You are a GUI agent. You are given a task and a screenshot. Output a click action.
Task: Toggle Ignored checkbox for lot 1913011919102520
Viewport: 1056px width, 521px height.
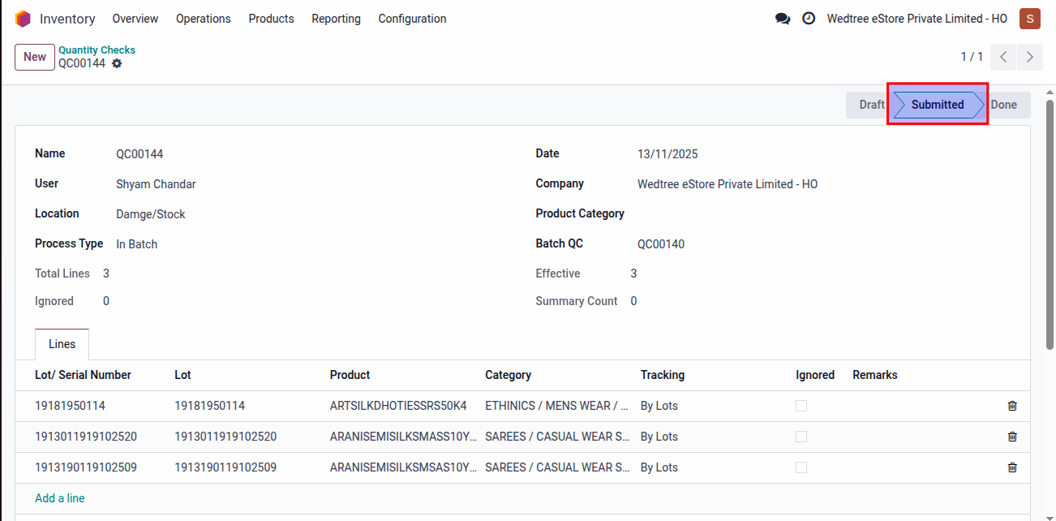801,437
